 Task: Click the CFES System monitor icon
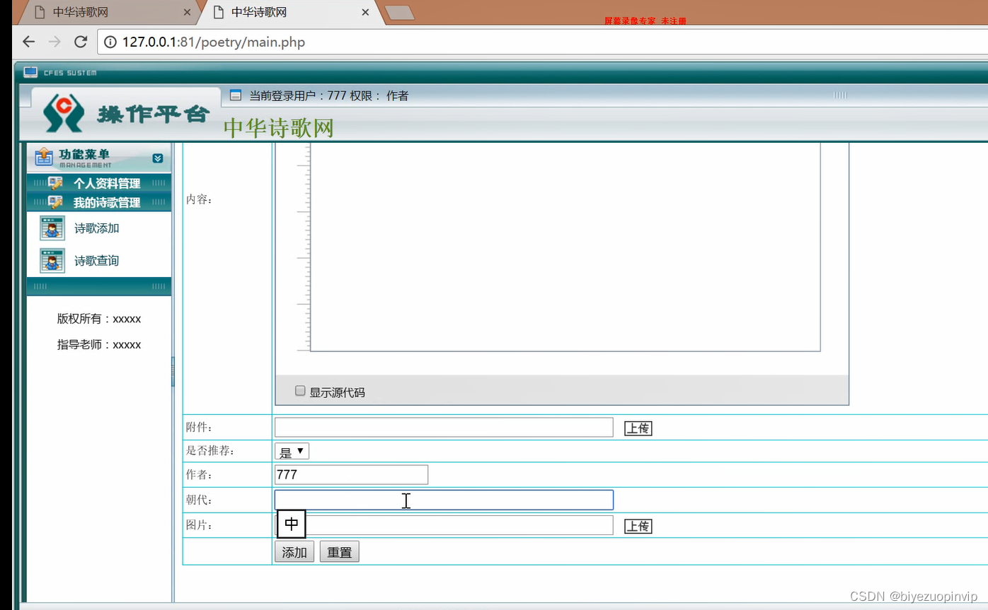[30, 72]
